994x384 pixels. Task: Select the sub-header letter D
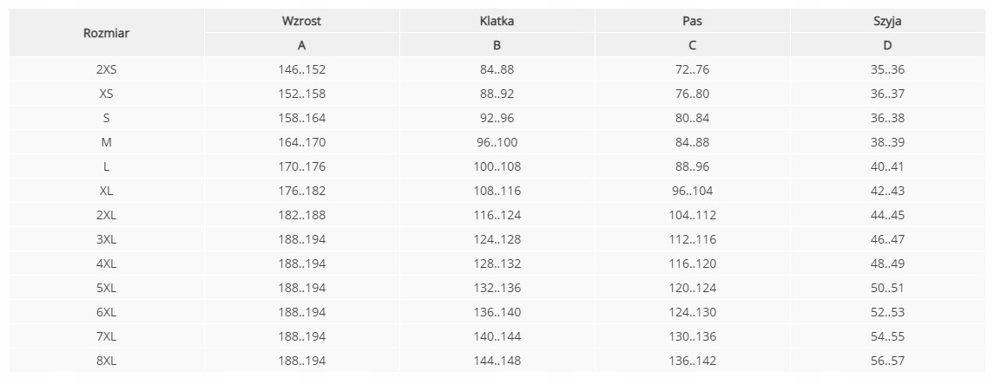pyautogui.click(x=887, y=45)
